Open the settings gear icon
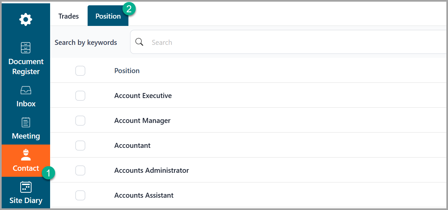 pos(26,19)
